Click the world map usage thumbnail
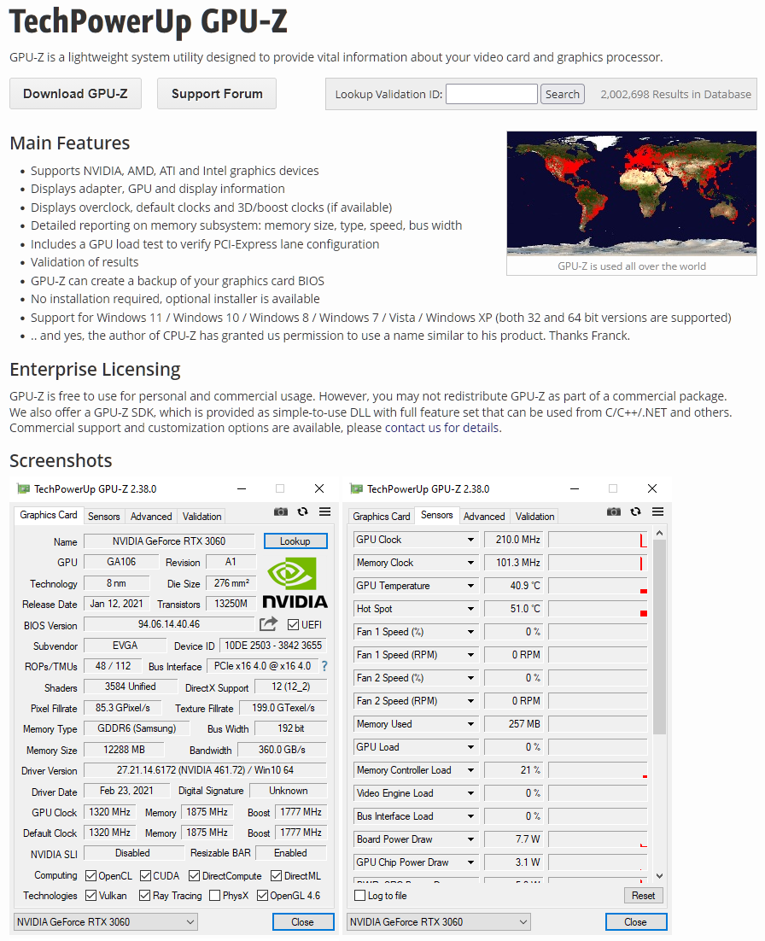 [631, 193]
